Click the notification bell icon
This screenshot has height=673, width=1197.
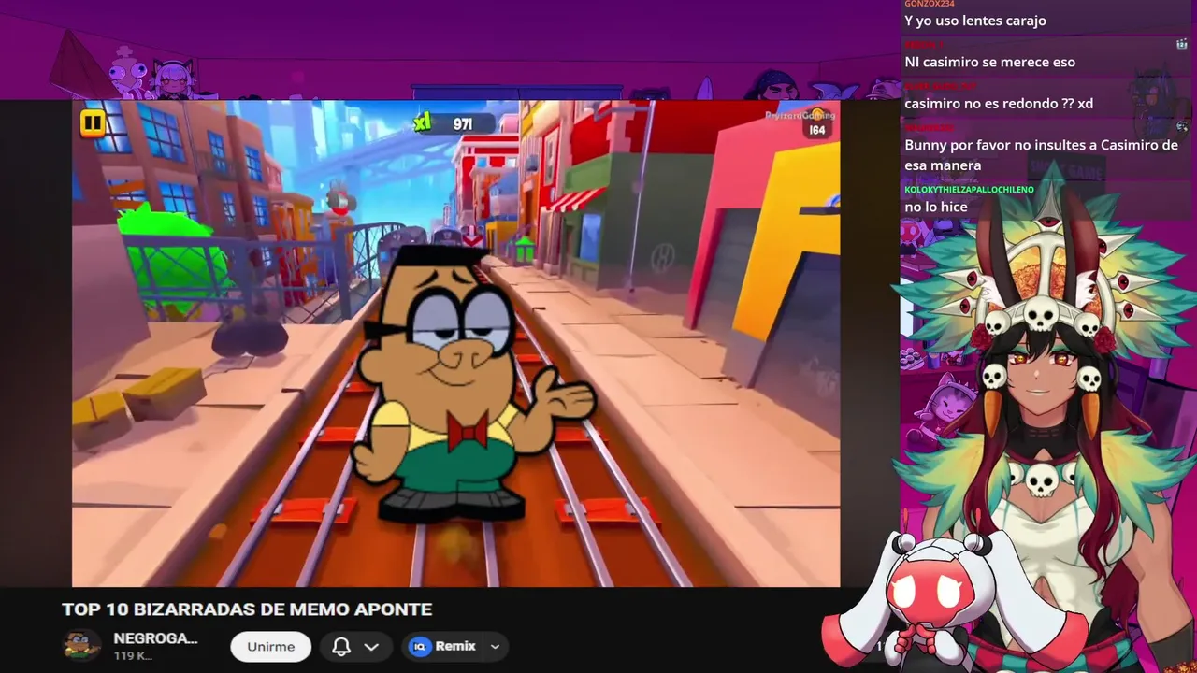341,647
